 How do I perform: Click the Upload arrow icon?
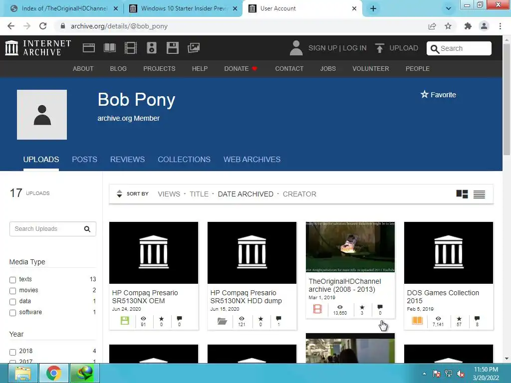pyautogui.click(x=379, y=48)
